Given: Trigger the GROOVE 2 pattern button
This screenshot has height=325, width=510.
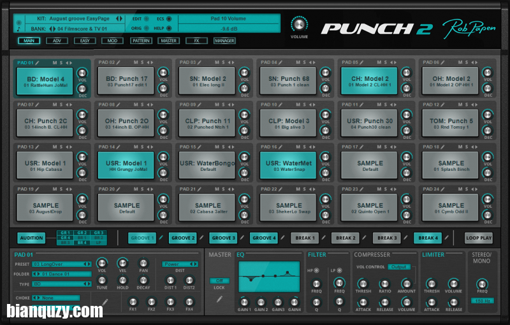Looking at the screenshot, I should 183,238.
